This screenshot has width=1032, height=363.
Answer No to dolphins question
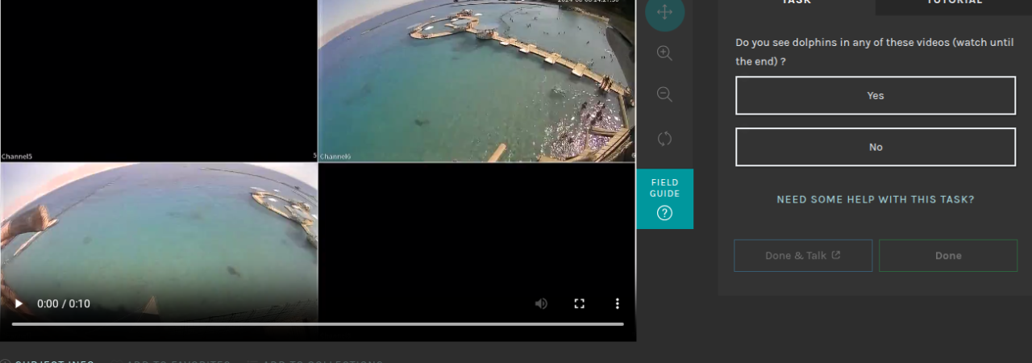[x=876, y=147]
